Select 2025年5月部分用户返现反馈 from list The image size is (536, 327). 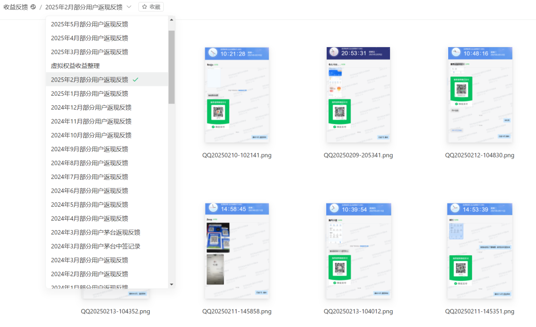pos(107,24)
